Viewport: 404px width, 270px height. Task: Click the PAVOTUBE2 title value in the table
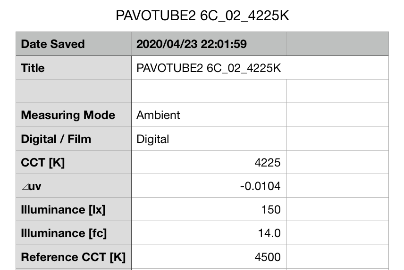pyautogui.click(x=208, y=68)
